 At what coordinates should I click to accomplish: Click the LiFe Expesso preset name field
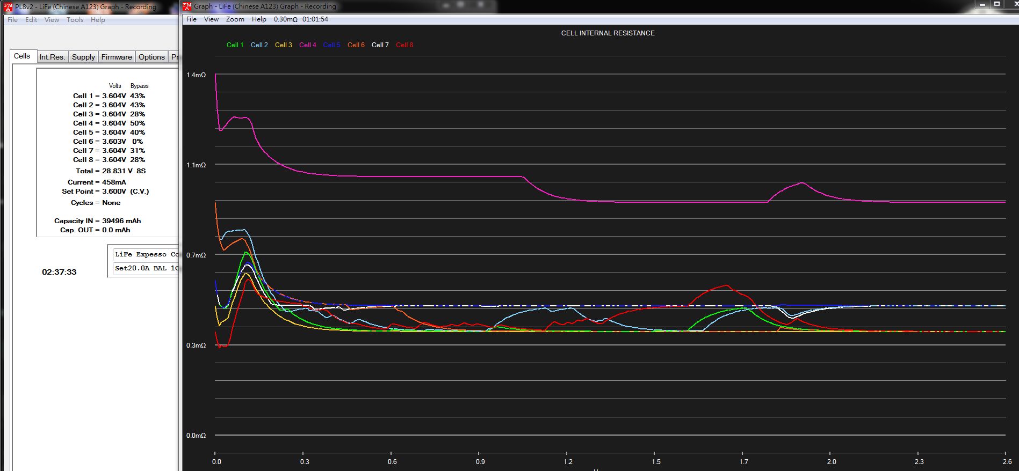point(146,254)
